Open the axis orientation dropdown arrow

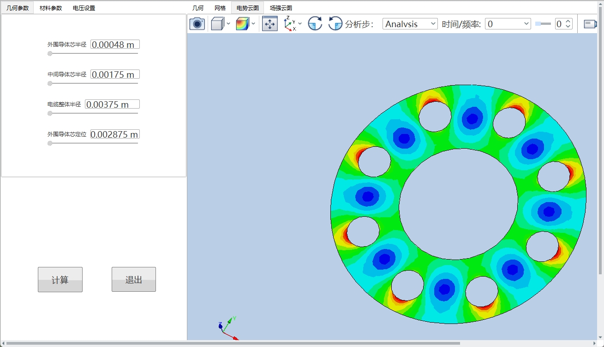coord(300,23)
